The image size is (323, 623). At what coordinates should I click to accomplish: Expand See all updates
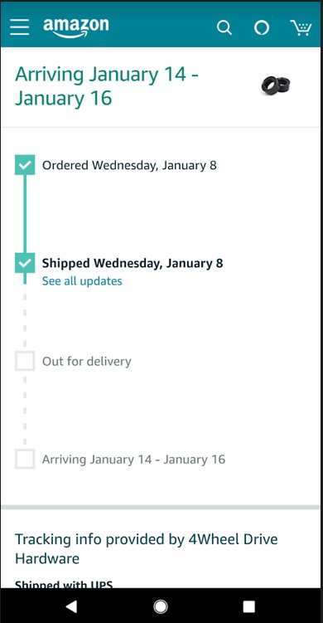click(x=82, y=281)
